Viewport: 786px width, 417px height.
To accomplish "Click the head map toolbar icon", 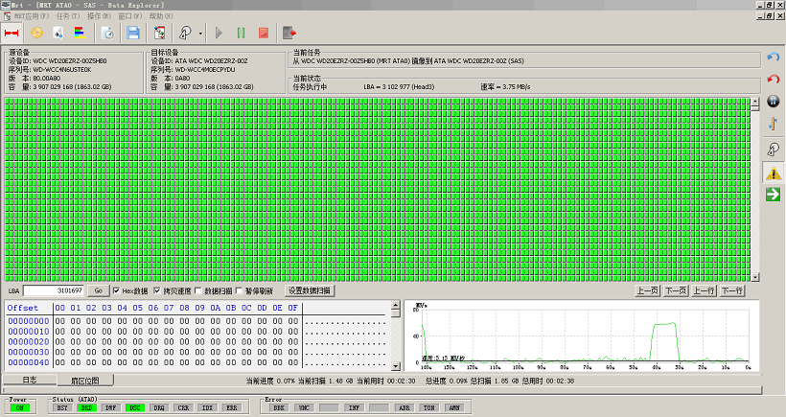I will 185,34.
